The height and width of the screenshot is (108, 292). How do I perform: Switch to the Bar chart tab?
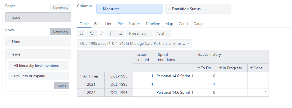point(97,24)
